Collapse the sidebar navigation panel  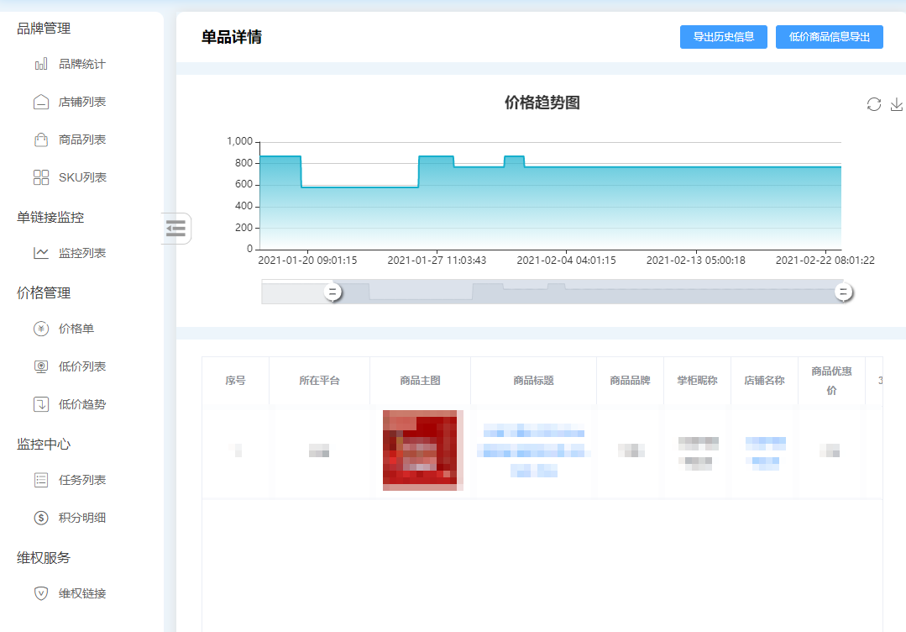pos(176,228)
